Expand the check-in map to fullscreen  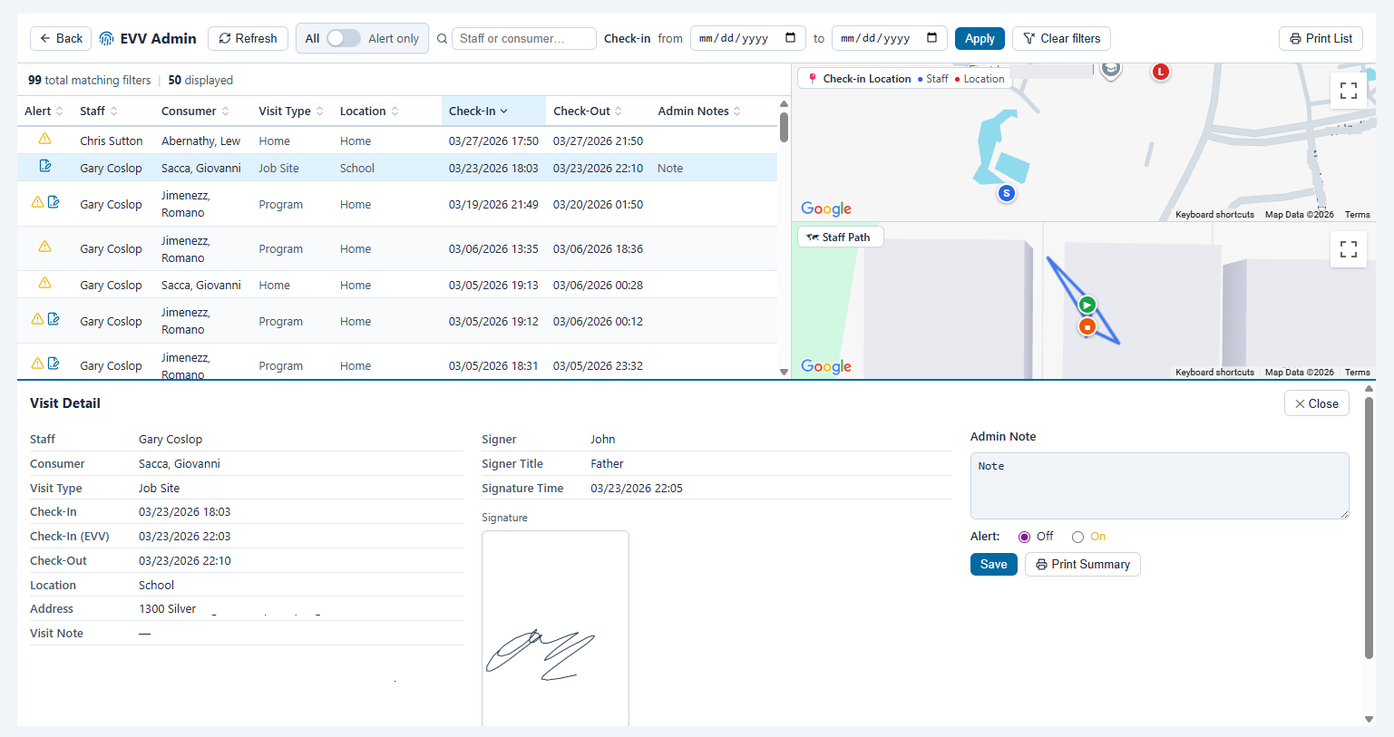(1349, 90)
